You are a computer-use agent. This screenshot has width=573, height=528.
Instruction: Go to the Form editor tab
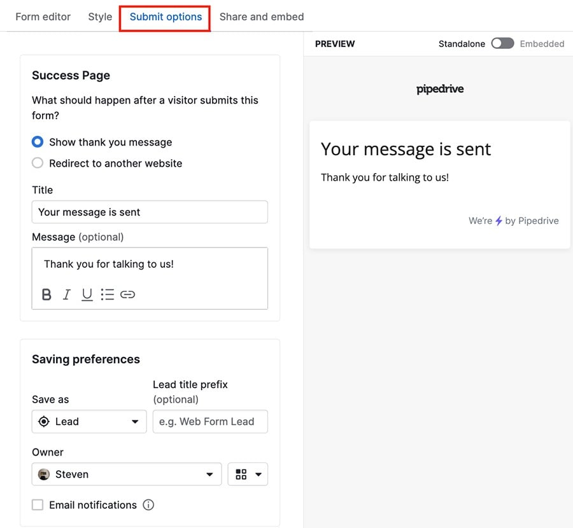(x=43, y=17)
